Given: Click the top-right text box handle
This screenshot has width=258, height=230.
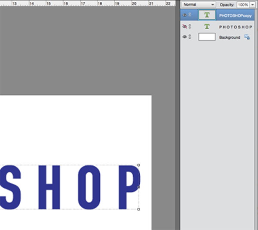Looking at the screenshot, I should coord(138,165).
